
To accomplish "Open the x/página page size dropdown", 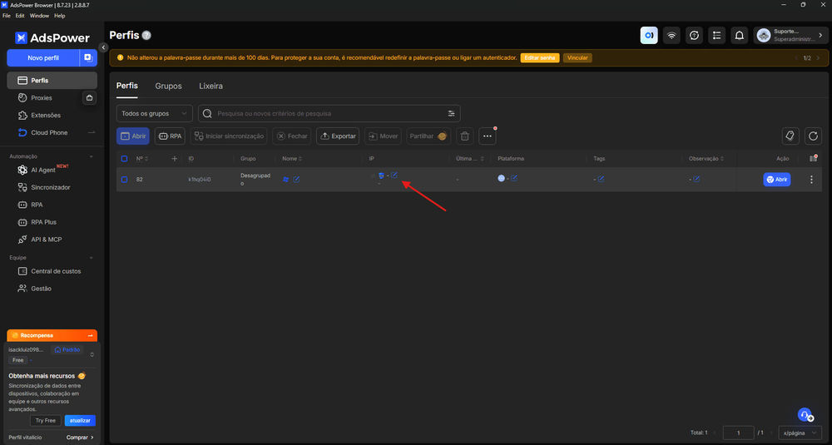I will pyautogui.click(x=800, y=433).
